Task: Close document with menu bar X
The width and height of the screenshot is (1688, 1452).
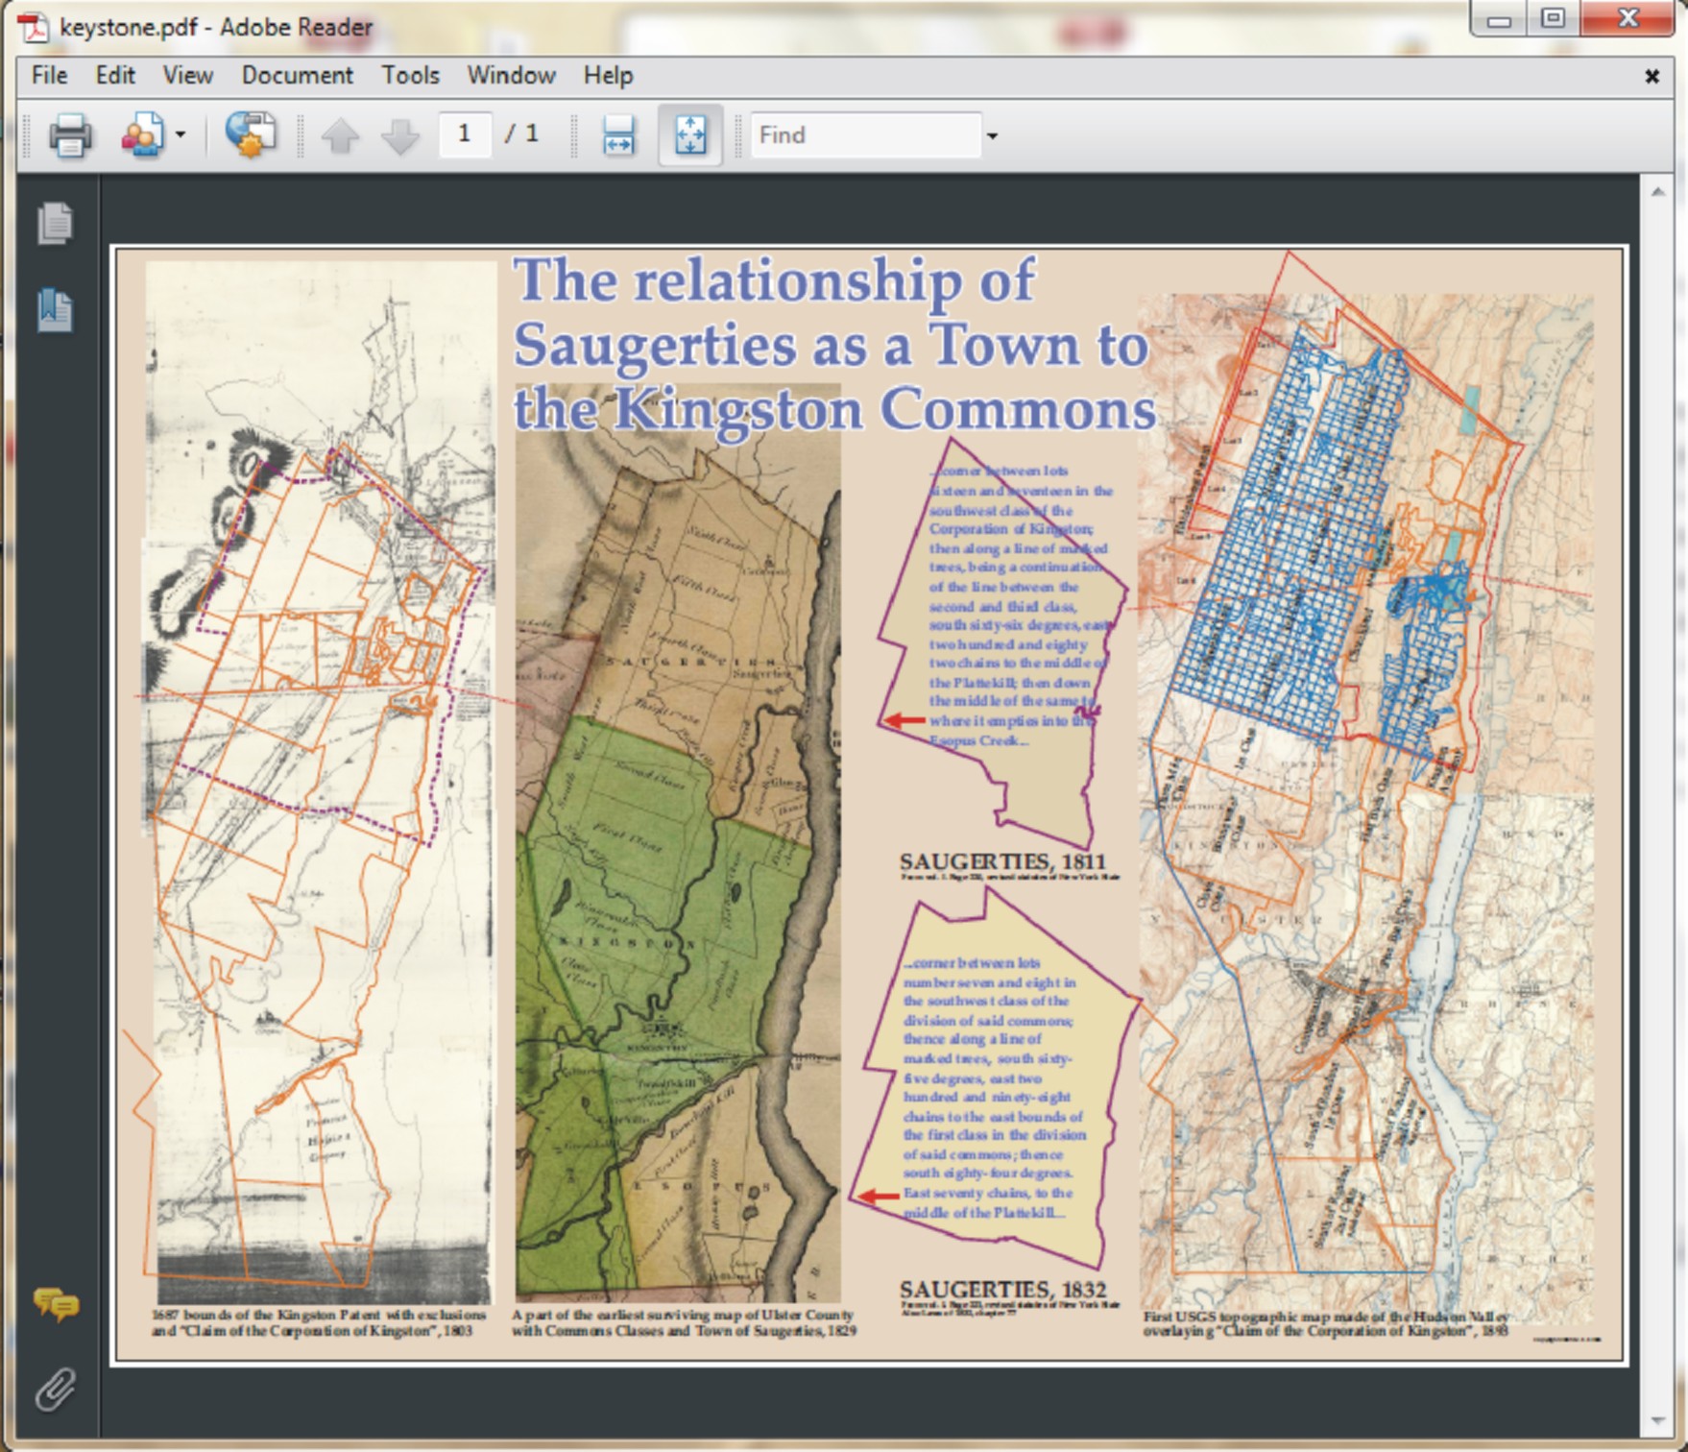Action: (1652, 76)
